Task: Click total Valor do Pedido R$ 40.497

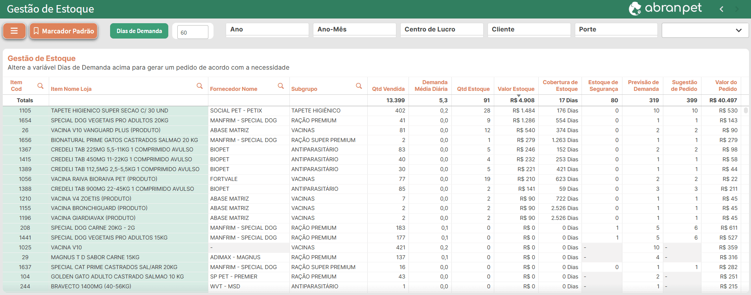Action: (723, 100)
